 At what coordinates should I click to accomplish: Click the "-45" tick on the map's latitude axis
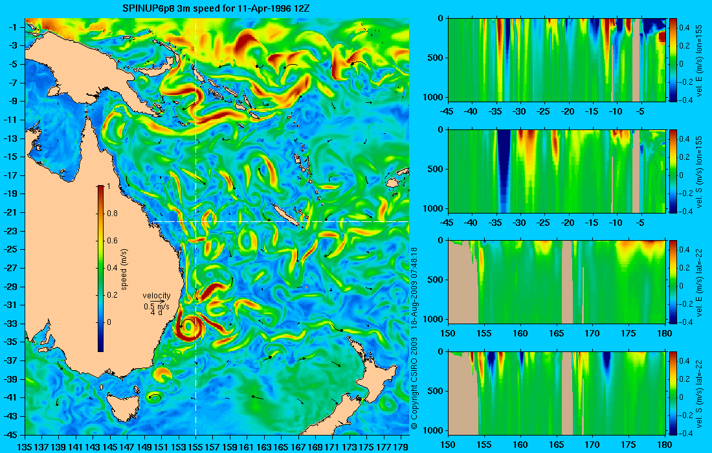pyautogui.click(x=10, y=434)
